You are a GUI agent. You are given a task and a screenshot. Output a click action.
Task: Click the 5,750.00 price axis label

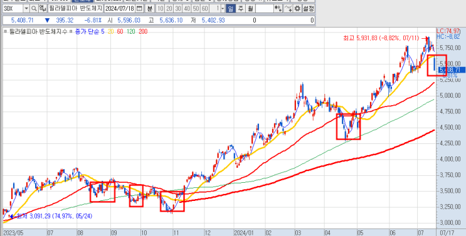pyautogui.click(x=450, y=48)
